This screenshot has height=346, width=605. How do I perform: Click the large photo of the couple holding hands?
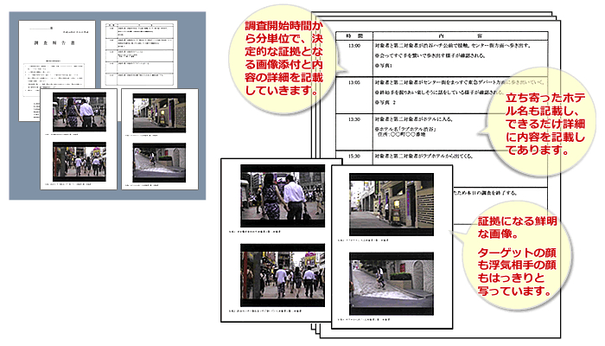[x=283, y=195]
